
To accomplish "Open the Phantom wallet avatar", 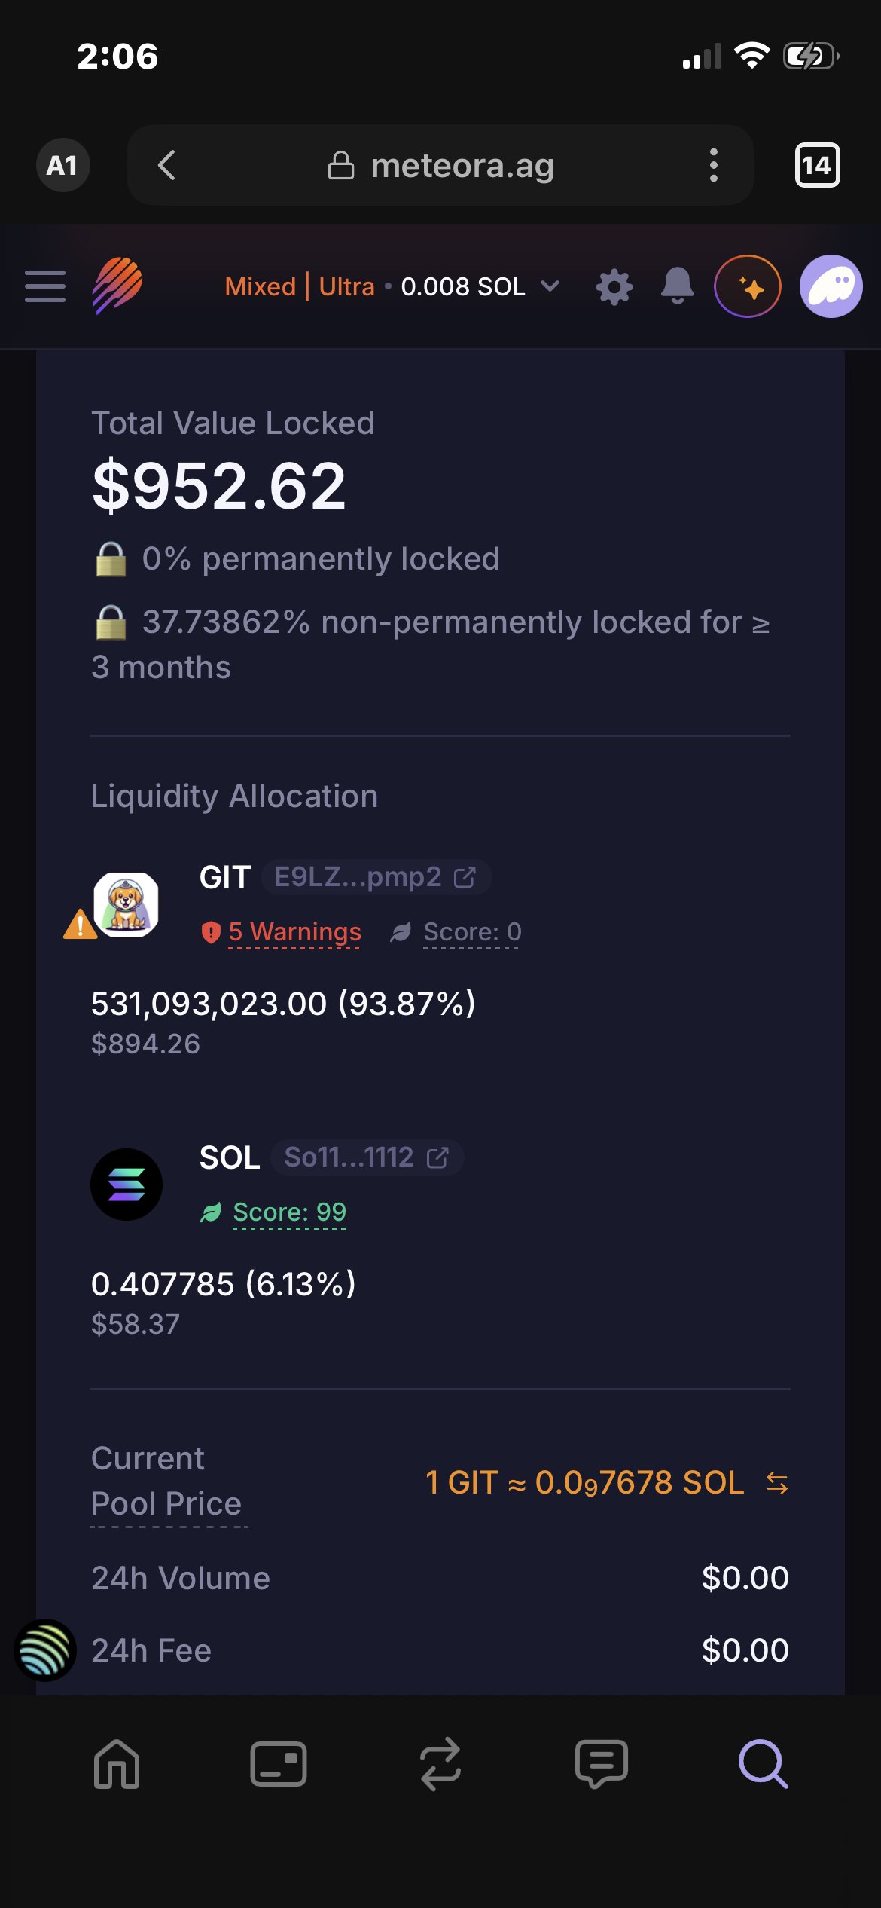I will (x=831, y=286).
